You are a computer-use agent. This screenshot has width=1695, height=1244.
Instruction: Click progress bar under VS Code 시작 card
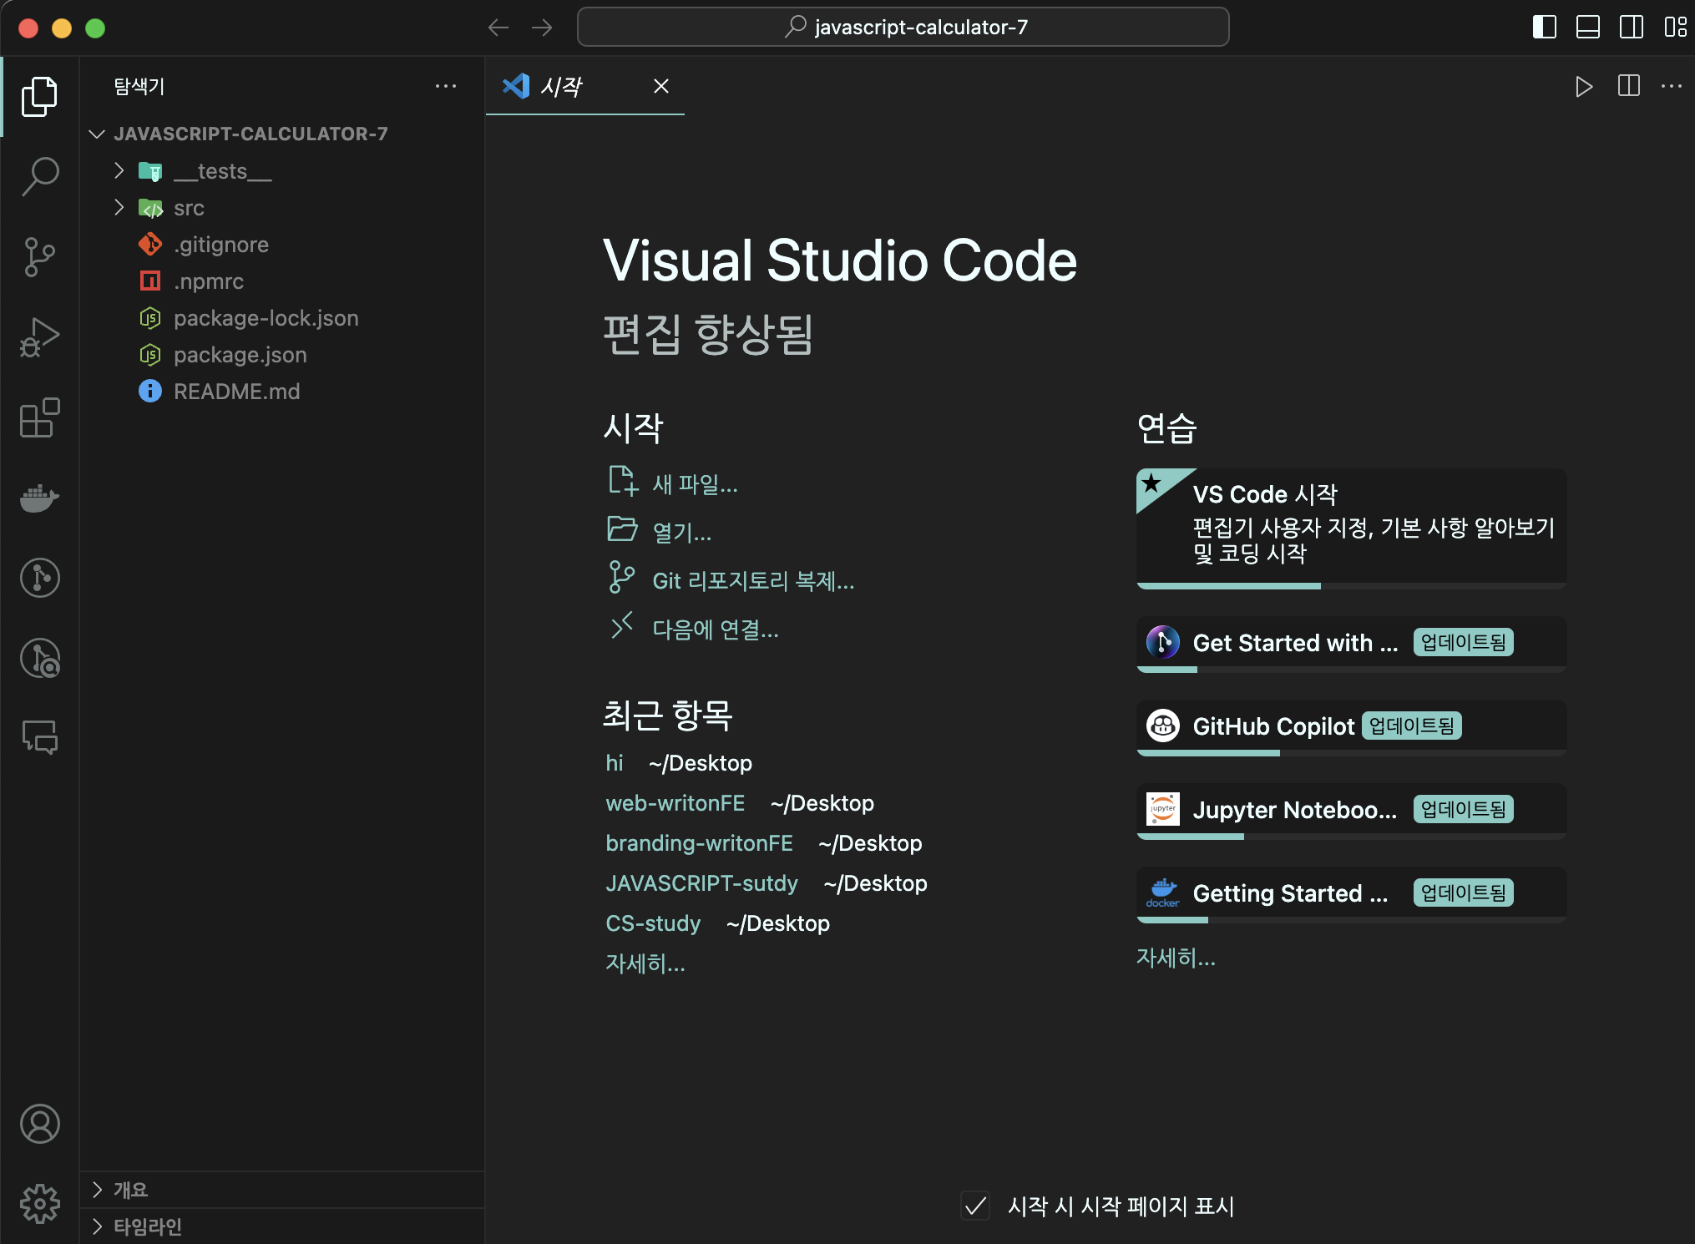pos(1351,586)
